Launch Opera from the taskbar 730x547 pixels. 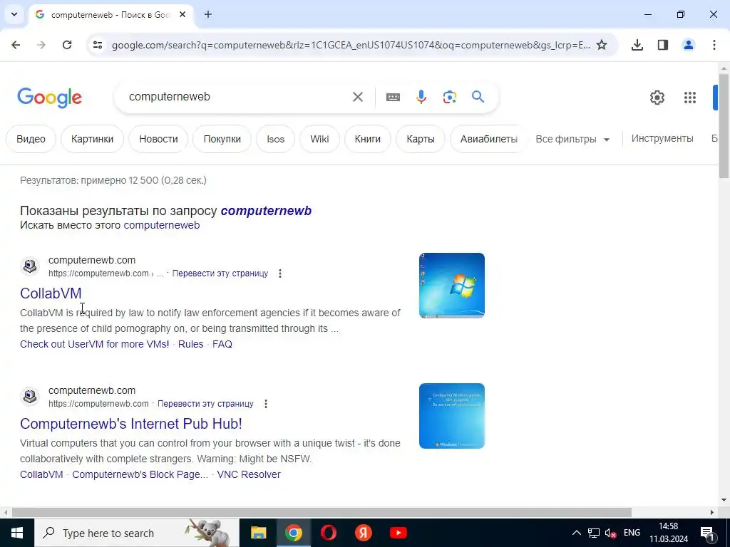(x=328, y=533)
